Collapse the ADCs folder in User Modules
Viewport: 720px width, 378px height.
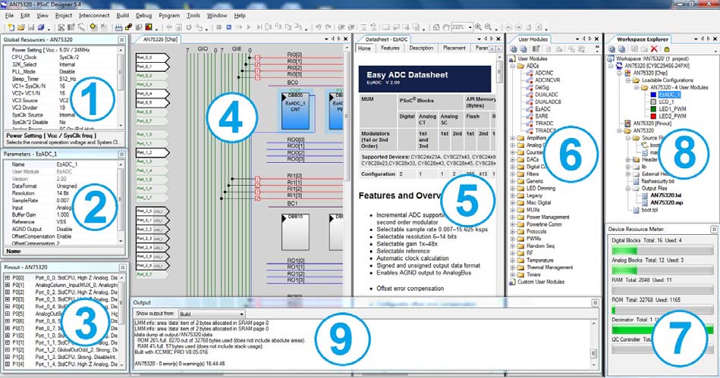tap(514, 66)
